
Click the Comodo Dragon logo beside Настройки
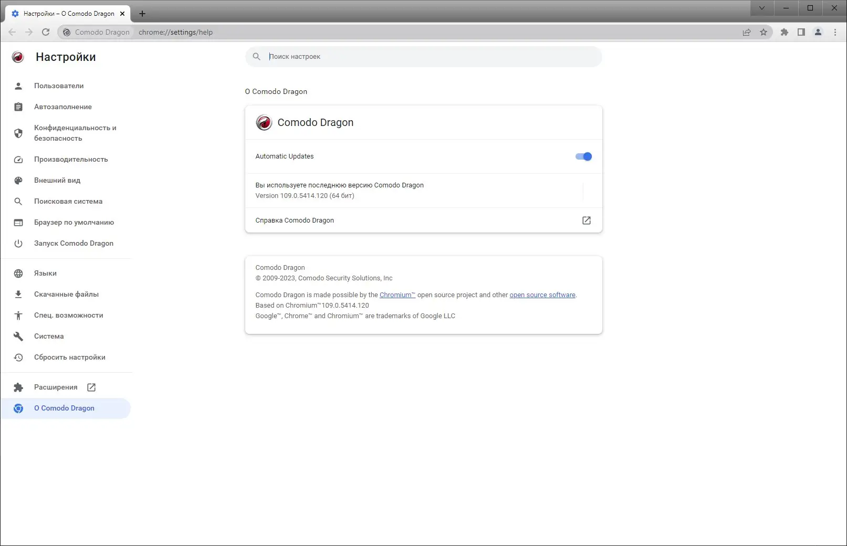(x=18, y=57)
